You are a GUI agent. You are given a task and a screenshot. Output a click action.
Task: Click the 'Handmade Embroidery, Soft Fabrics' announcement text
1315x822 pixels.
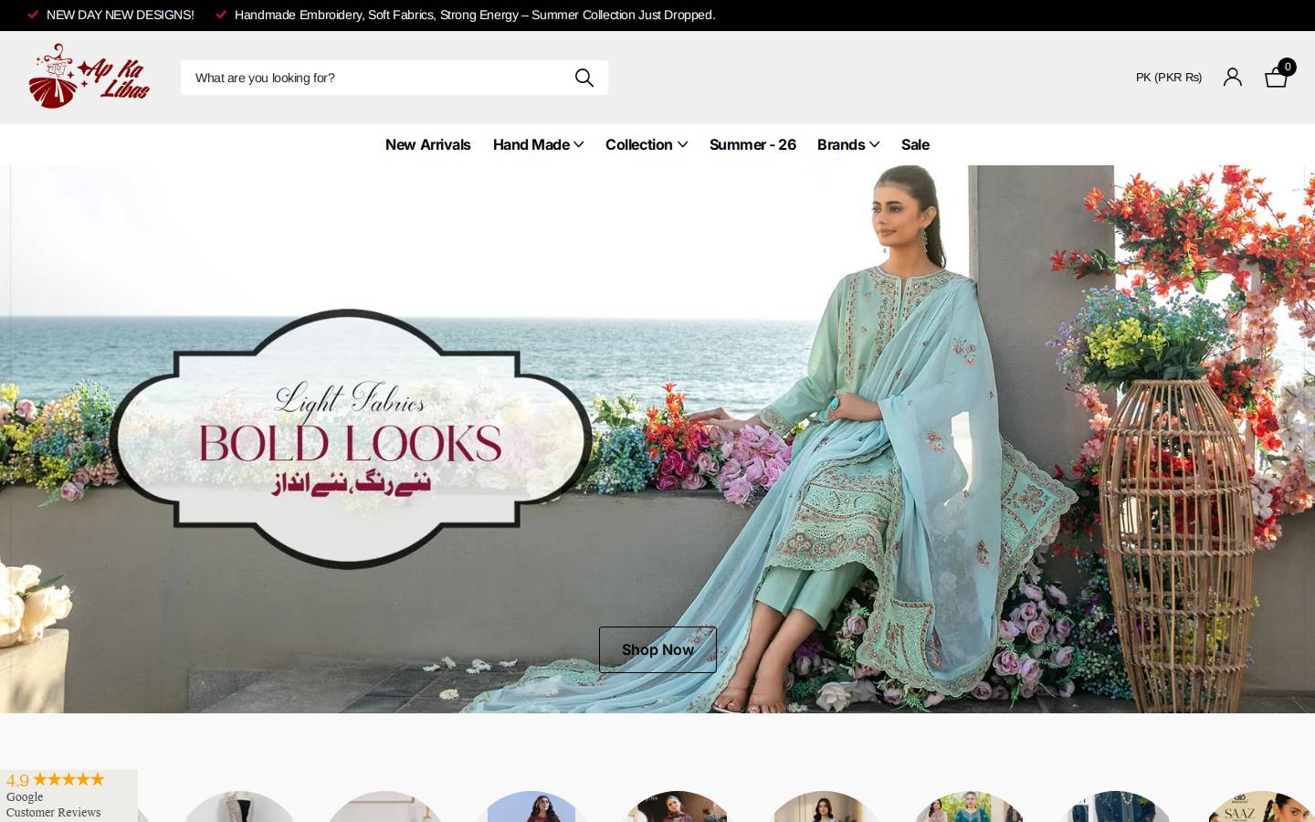[x=475, y=15]
